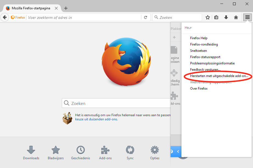Follow the 'keuze uit duizenden add-ons' link
The width and height of the screenshot is (253, 168).
click(x=96, y=119)
